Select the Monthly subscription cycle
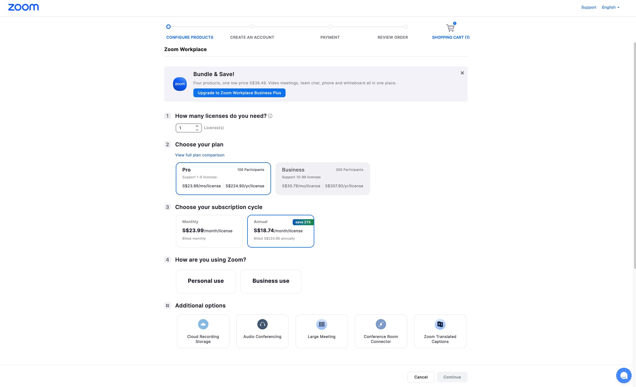Screen dimensions: 636x387 tap(209, 231)
